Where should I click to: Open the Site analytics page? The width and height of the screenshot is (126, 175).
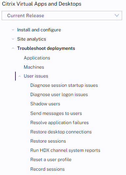[32, 39]
